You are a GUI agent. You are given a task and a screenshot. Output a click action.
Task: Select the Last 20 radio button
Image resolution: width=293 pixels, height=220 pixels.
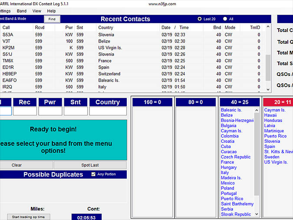coord(200,19)
